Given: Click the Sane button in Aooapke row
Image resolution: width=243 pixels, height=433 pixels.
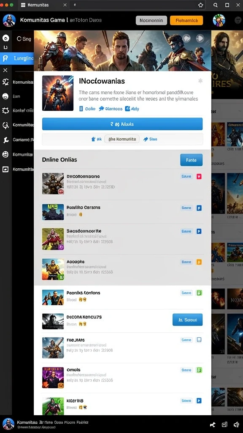Looking at the screenshot, I should point(186,262).
